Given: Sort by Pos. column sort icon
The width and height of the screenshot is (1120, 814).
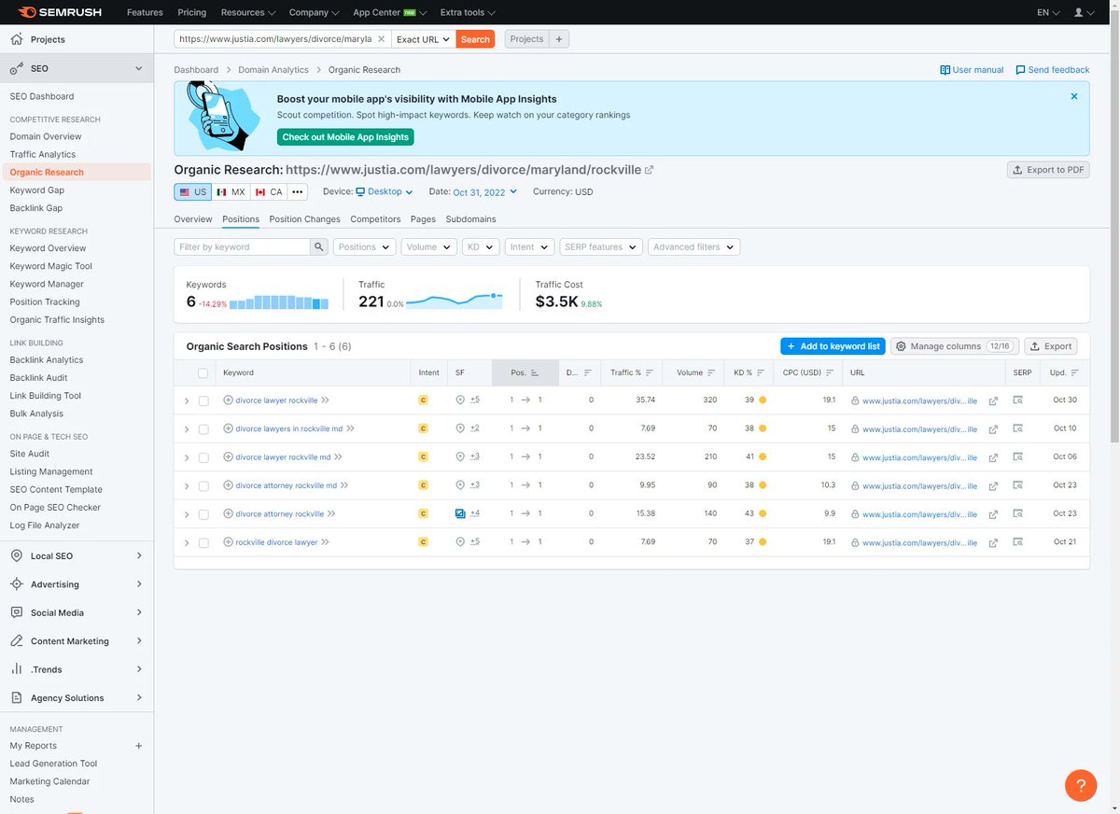Looking at the screenshot, I should tap(535, 372).
